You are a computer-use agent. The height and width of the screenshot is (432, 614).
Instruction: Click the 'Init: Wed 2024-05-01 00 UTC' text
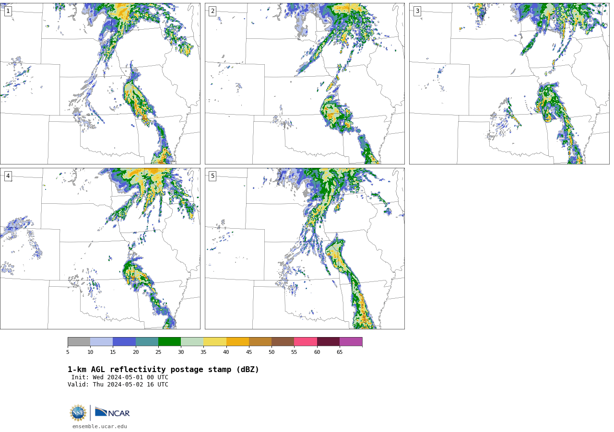coord(120,377)
